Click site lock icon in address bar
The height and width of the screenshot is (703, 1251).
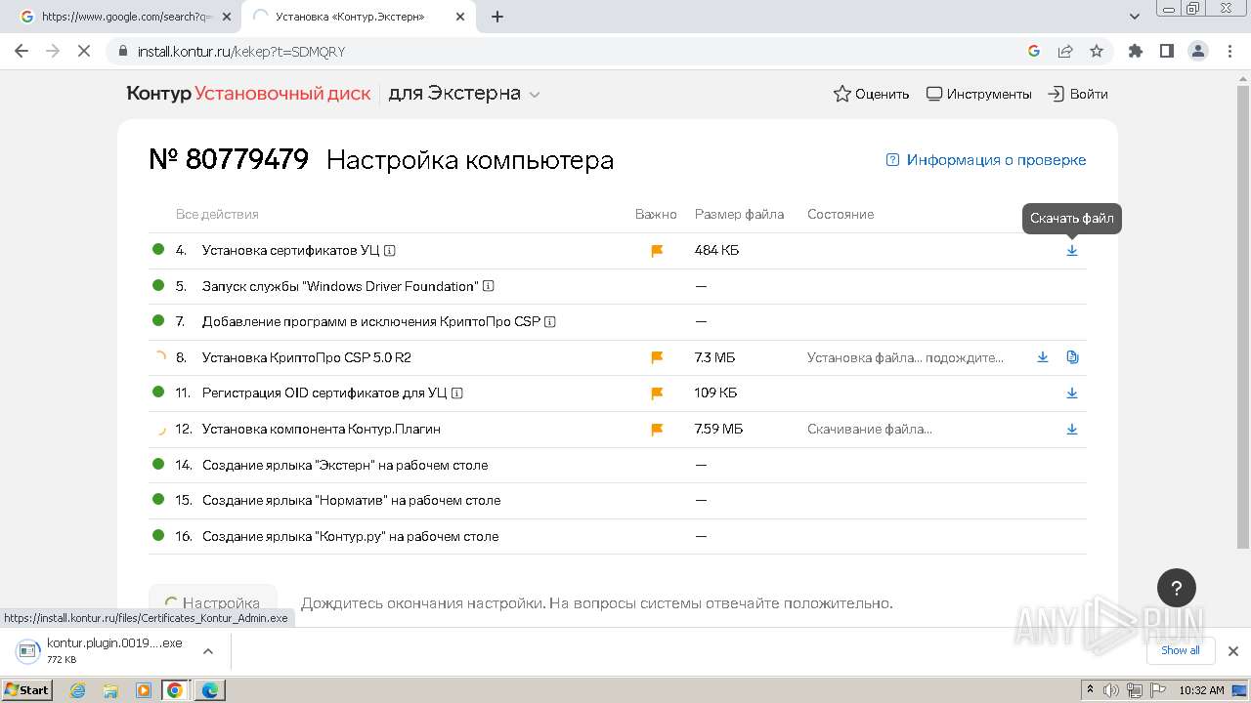(x=122, y=51)
